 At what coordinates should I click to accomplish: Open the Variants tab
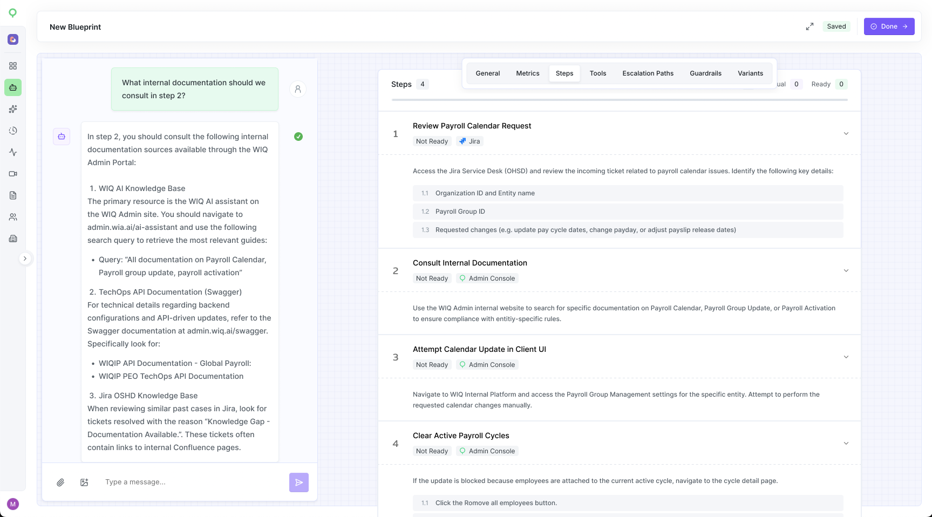coord(751,73)
